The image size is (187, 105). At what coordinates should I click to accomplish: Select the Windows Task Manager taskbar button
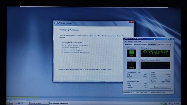(x=60, y=103)
